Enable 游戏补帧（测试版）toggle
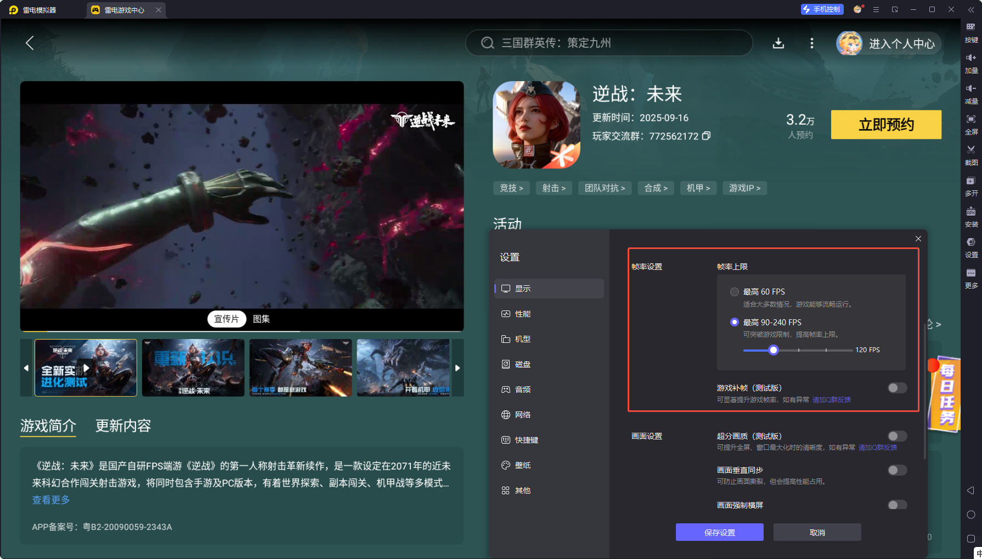This screenshot has height=559, width=982. [x=897, y=388]
